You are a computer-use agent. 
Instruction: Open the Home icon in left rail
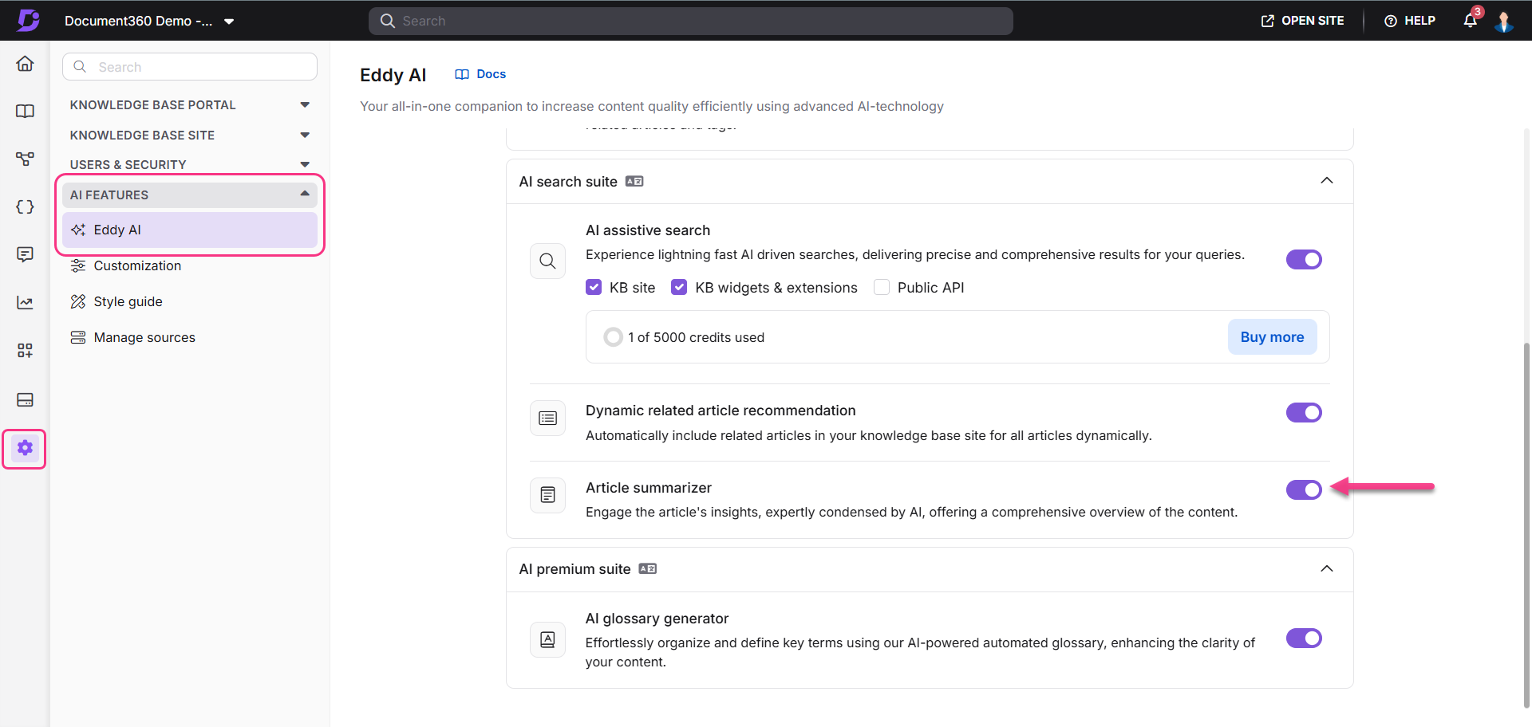coord(25,64)
